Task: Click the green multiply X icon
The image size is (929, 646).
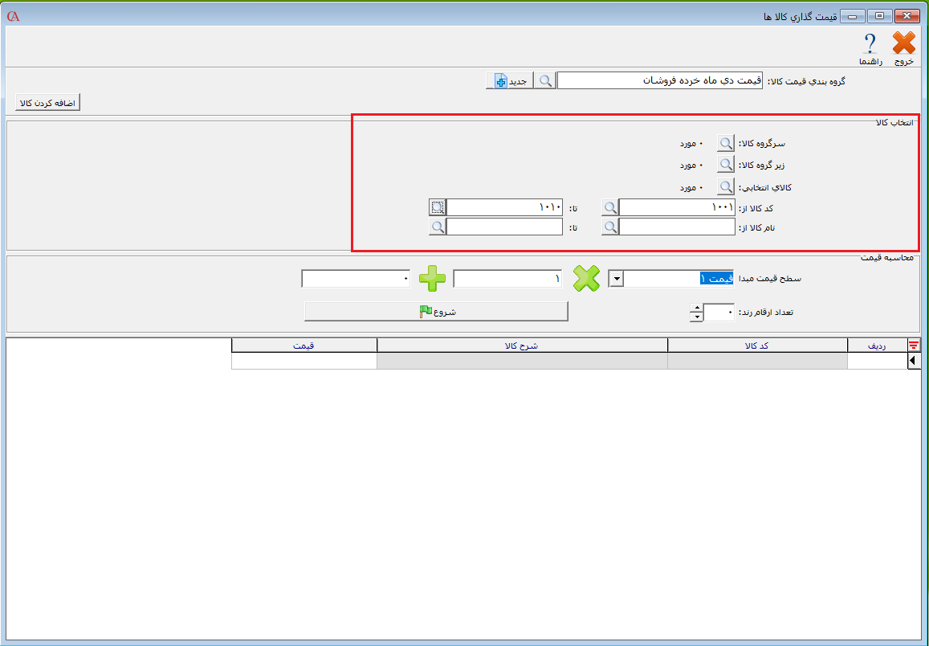Action: (586, 279)
